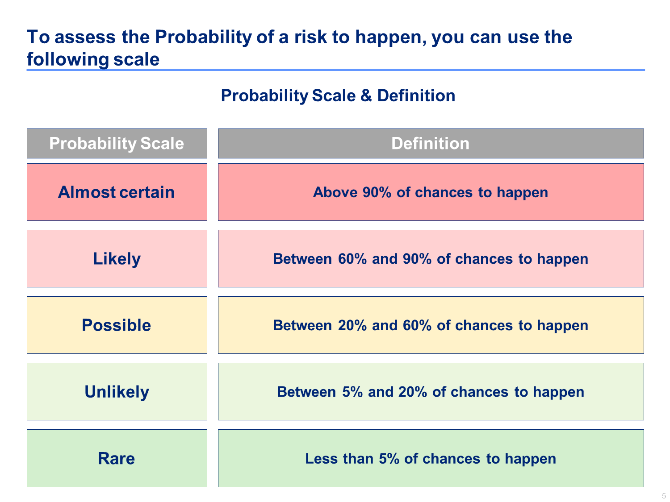Click the 'Between 5% and 20%' definition box
The height and width of the screenshot is (502, 670).
431,391
